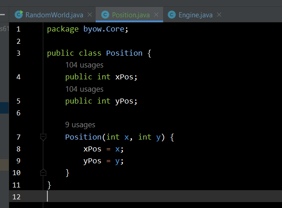Select the Position.java editor tab
The image size is (282, 208).
[x=131, y=15]
